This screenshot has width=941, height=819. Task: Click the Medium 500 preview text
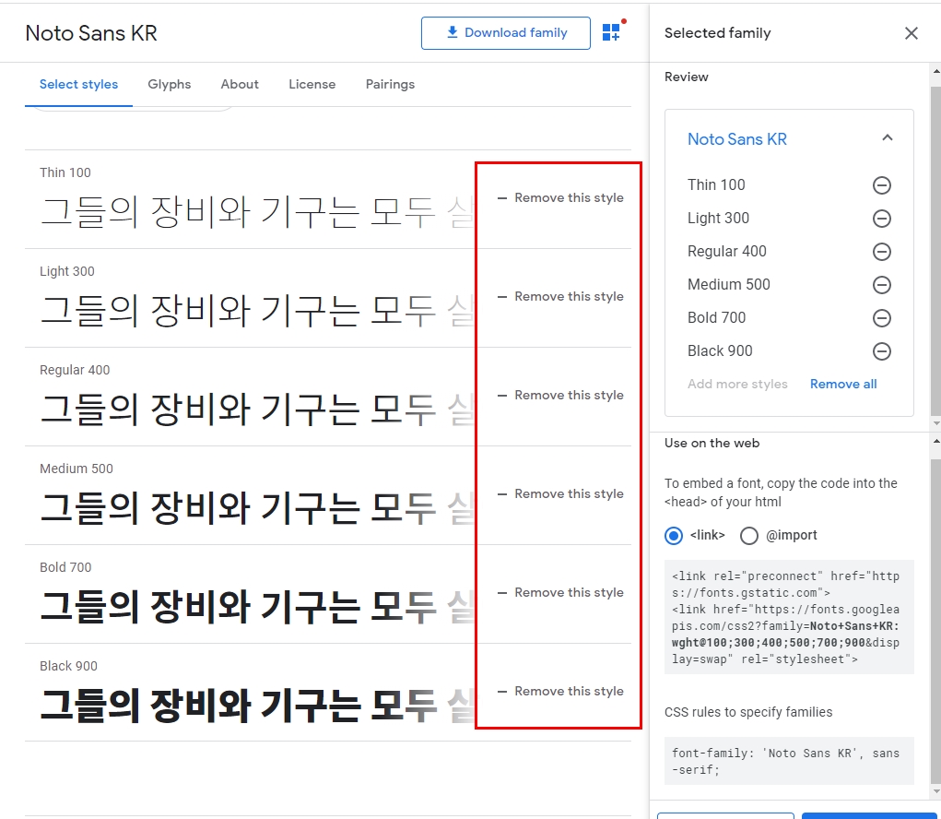point(257,508)
